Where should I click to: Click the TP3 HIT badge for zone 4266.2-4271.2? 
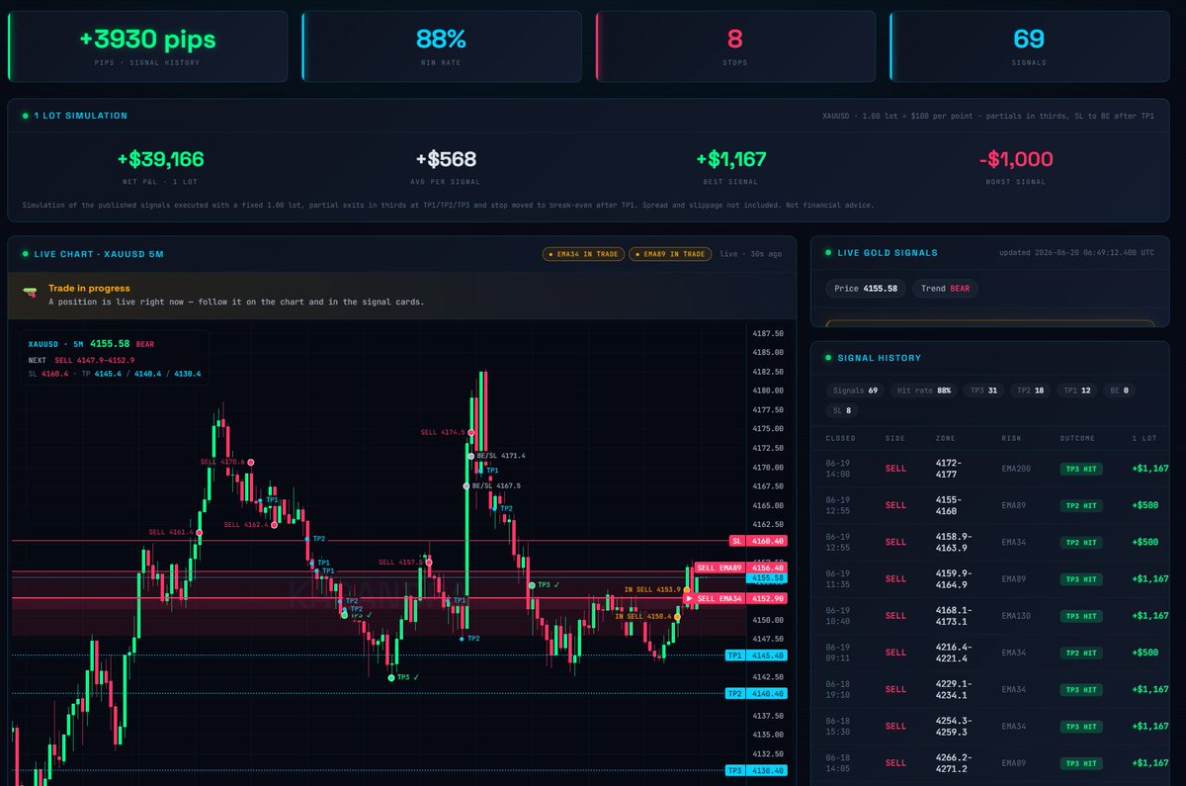point(1080,763)
